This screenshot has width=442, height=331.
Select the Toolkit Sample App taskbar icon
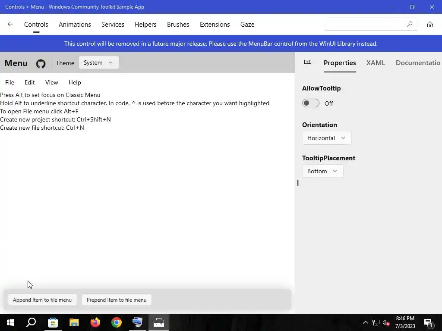[159, 322]
